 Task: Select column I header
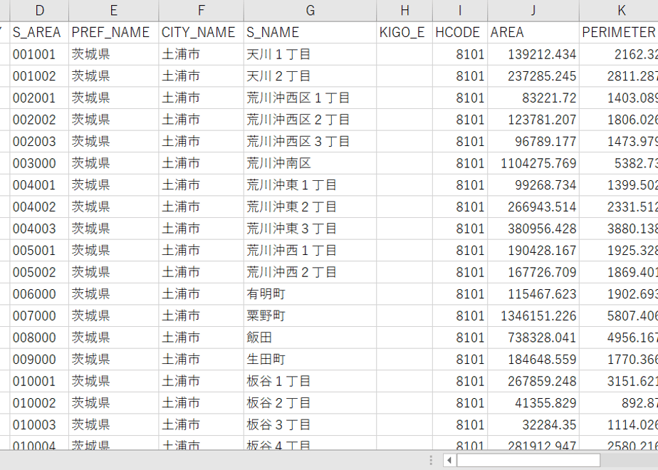point(460,11)
